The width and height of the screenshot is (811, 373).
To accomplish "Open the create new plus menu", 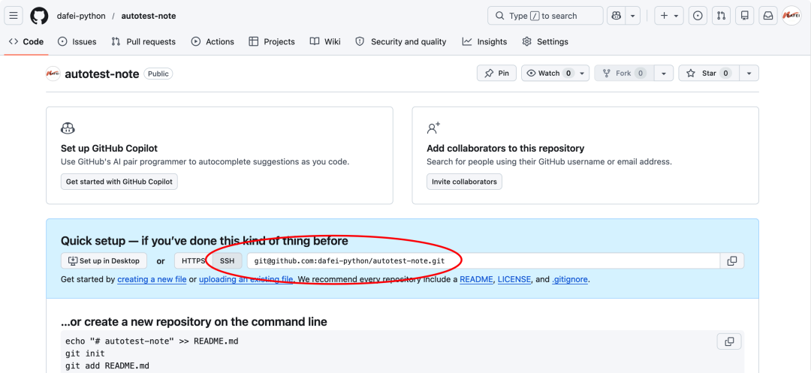I will (x=669, y=16).
